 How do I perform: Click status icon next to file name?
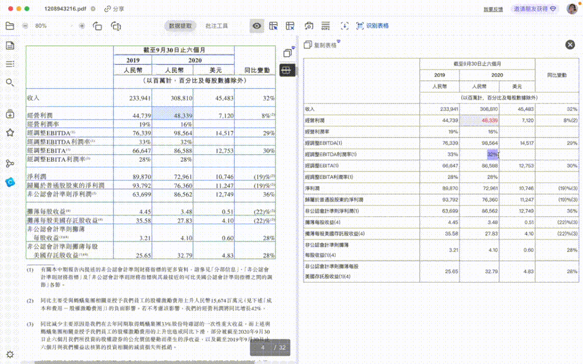[x=93, y=9]
